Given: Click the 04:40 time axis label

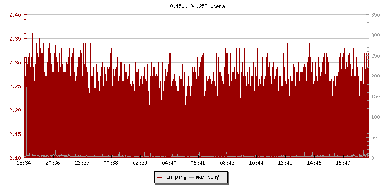Looking at the screenshot, I should 169,163.
